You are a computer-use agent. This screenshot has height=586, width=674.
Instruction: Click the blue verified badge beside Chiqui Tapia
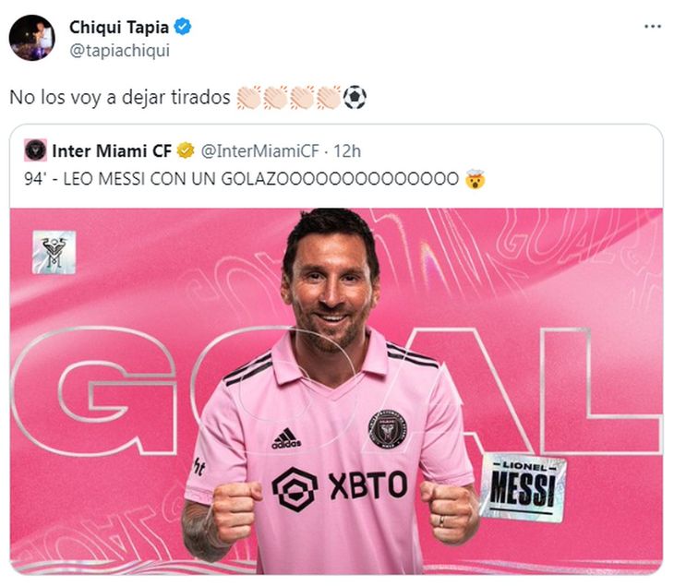(x=183, y=27)
